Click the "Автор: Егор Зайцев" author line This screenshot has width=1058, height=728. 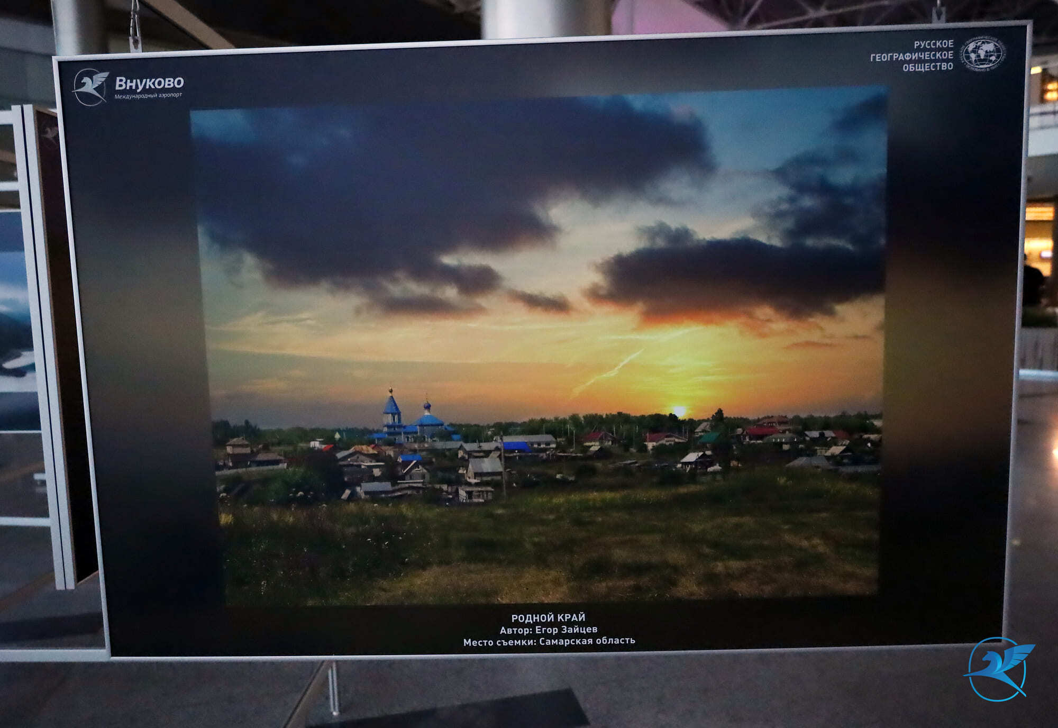tap(548, 629)
